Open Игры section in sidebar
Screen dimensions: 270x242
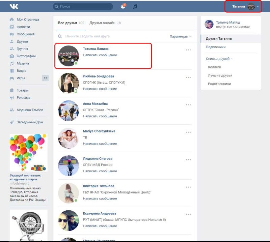click(21, 78)
